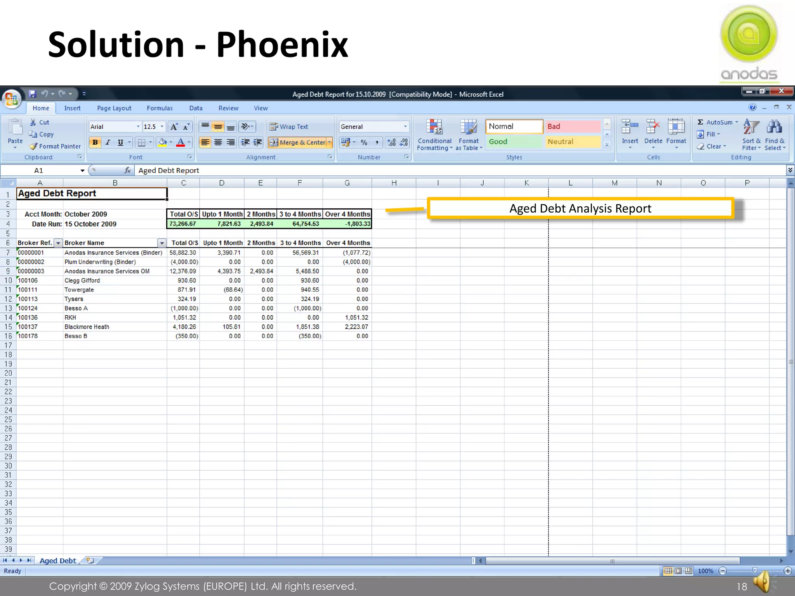Apply the Good cell style

coord(514,142)
